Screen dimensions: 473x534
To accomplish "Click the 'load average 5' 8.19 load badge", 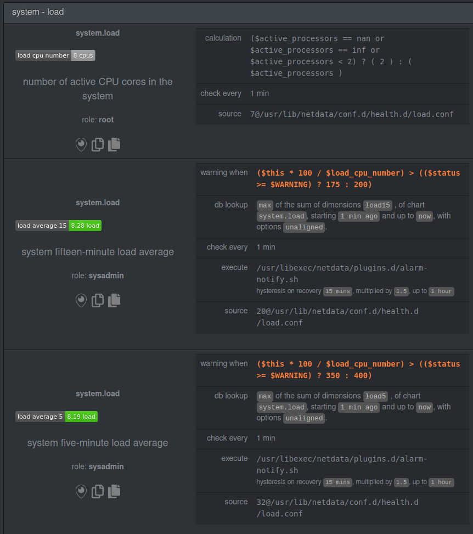I will pyautogui.click(x=57, y=417).
